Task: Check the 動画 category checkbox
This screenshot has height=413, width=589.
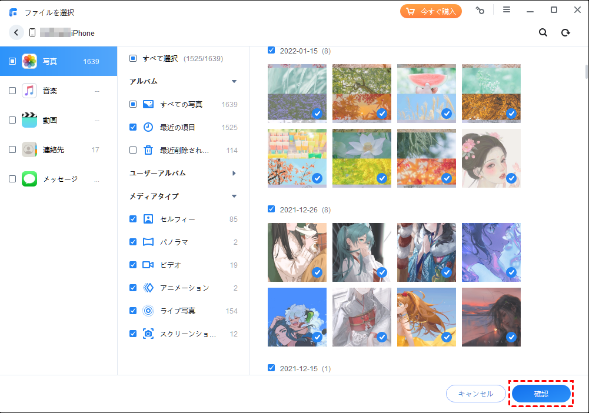Action: 12,120
